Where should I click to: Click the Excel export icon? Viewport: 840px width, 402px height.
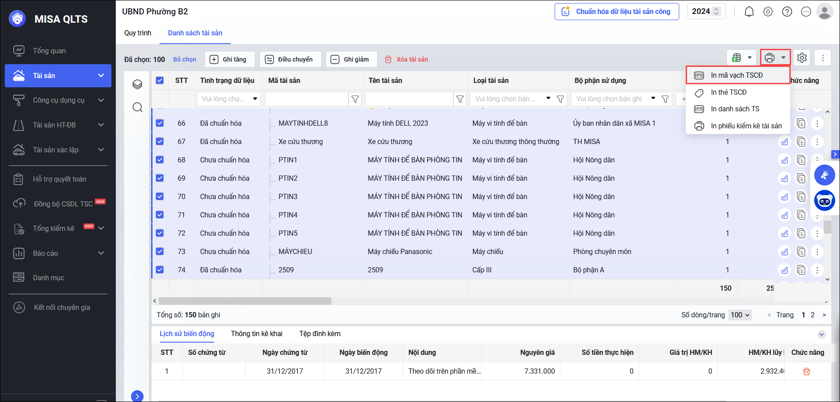(737, 58)
